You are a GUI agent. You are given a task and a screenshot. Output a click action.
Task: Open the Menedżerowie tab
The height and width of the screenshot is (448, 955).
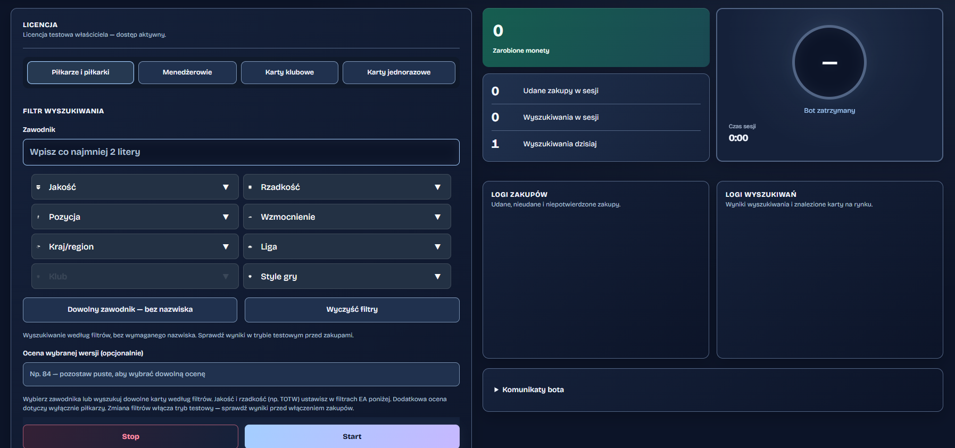click(x=187, y=72)
